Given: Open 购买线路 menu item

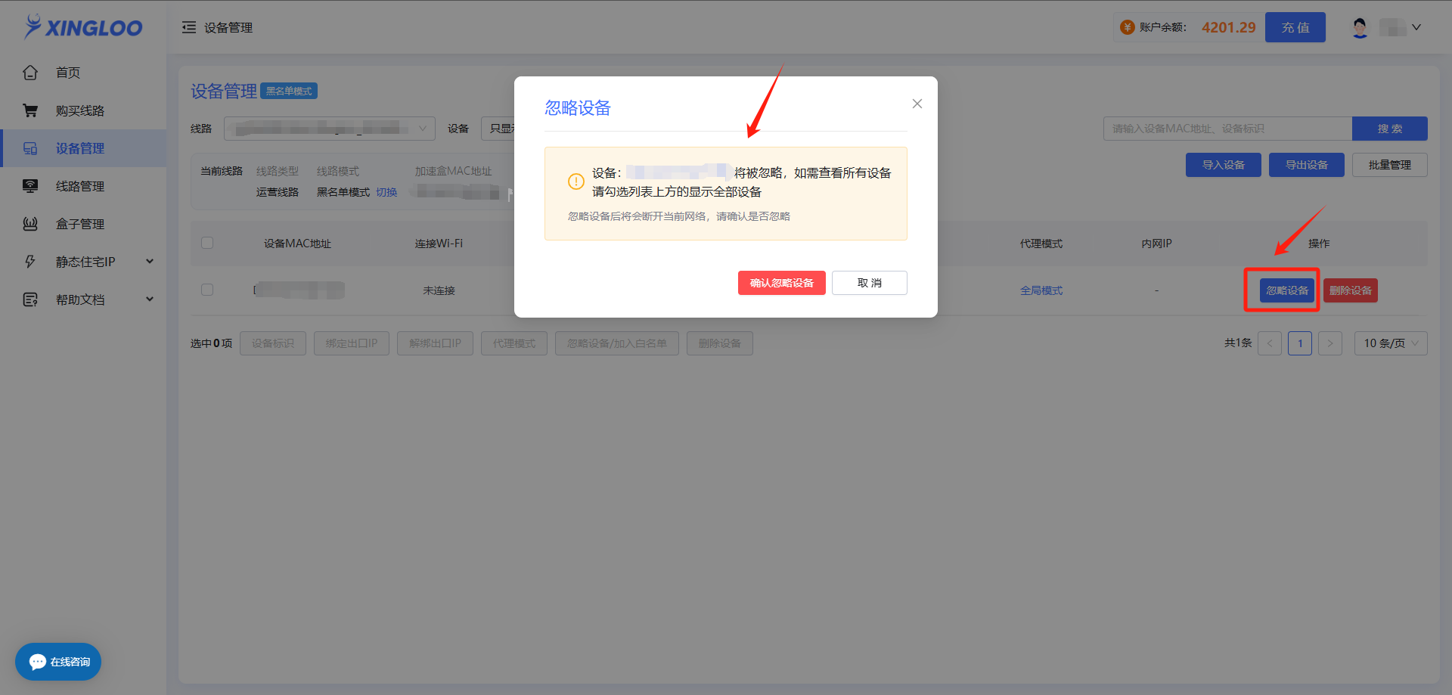Looking at the screenshot, I should pos(83,110).
